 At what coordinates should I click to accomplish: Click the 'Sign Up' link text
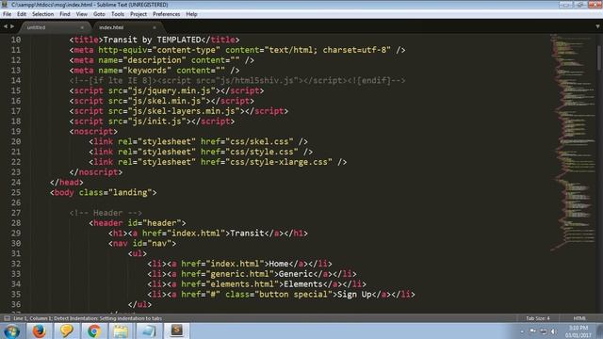coord(354,295)
